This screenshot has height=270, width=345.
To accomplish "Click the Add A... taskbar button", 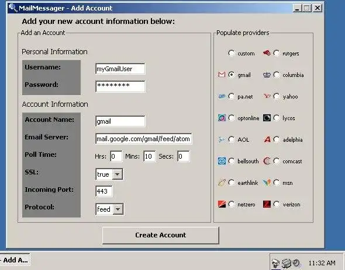I will point(15,260).
